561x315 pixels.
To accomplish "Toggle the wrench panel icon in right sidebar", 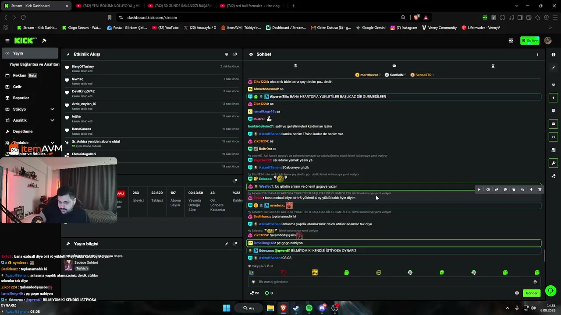I will point(554,163).
